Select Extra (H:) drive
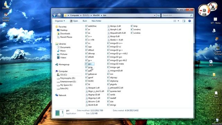 point(62,89)
